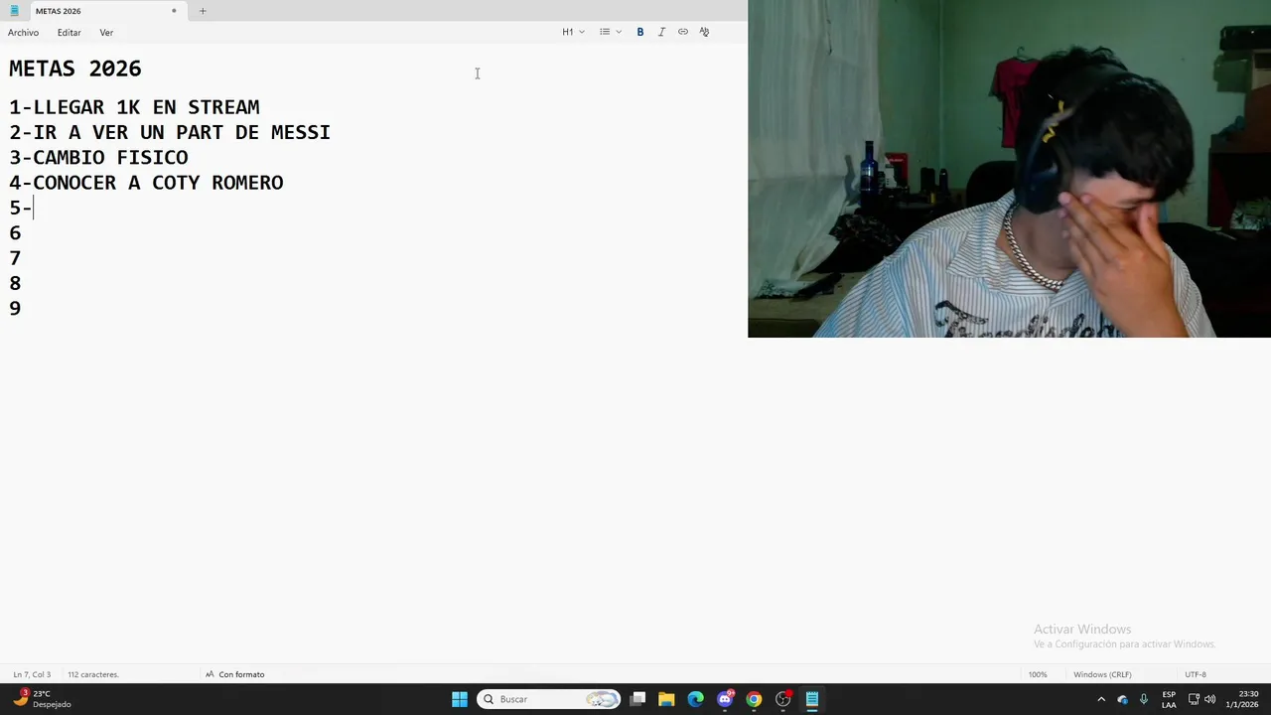Click the Notepad taskbar icon
Screen dimensions: 1271x715
point(812,699)
